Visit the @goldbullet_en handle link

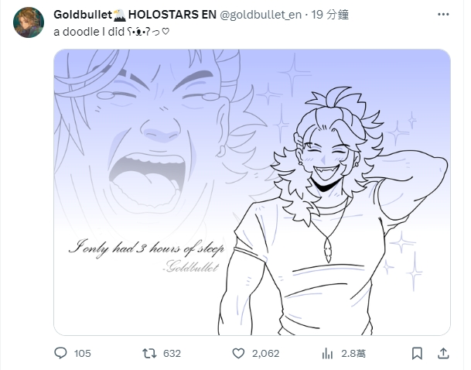click(x=261, y=15)
